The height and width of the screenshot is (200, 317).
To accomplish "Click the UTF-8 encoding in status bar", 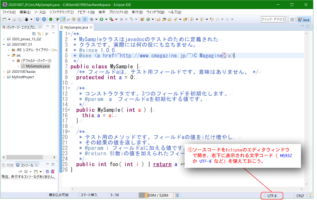I will point(272,196).
